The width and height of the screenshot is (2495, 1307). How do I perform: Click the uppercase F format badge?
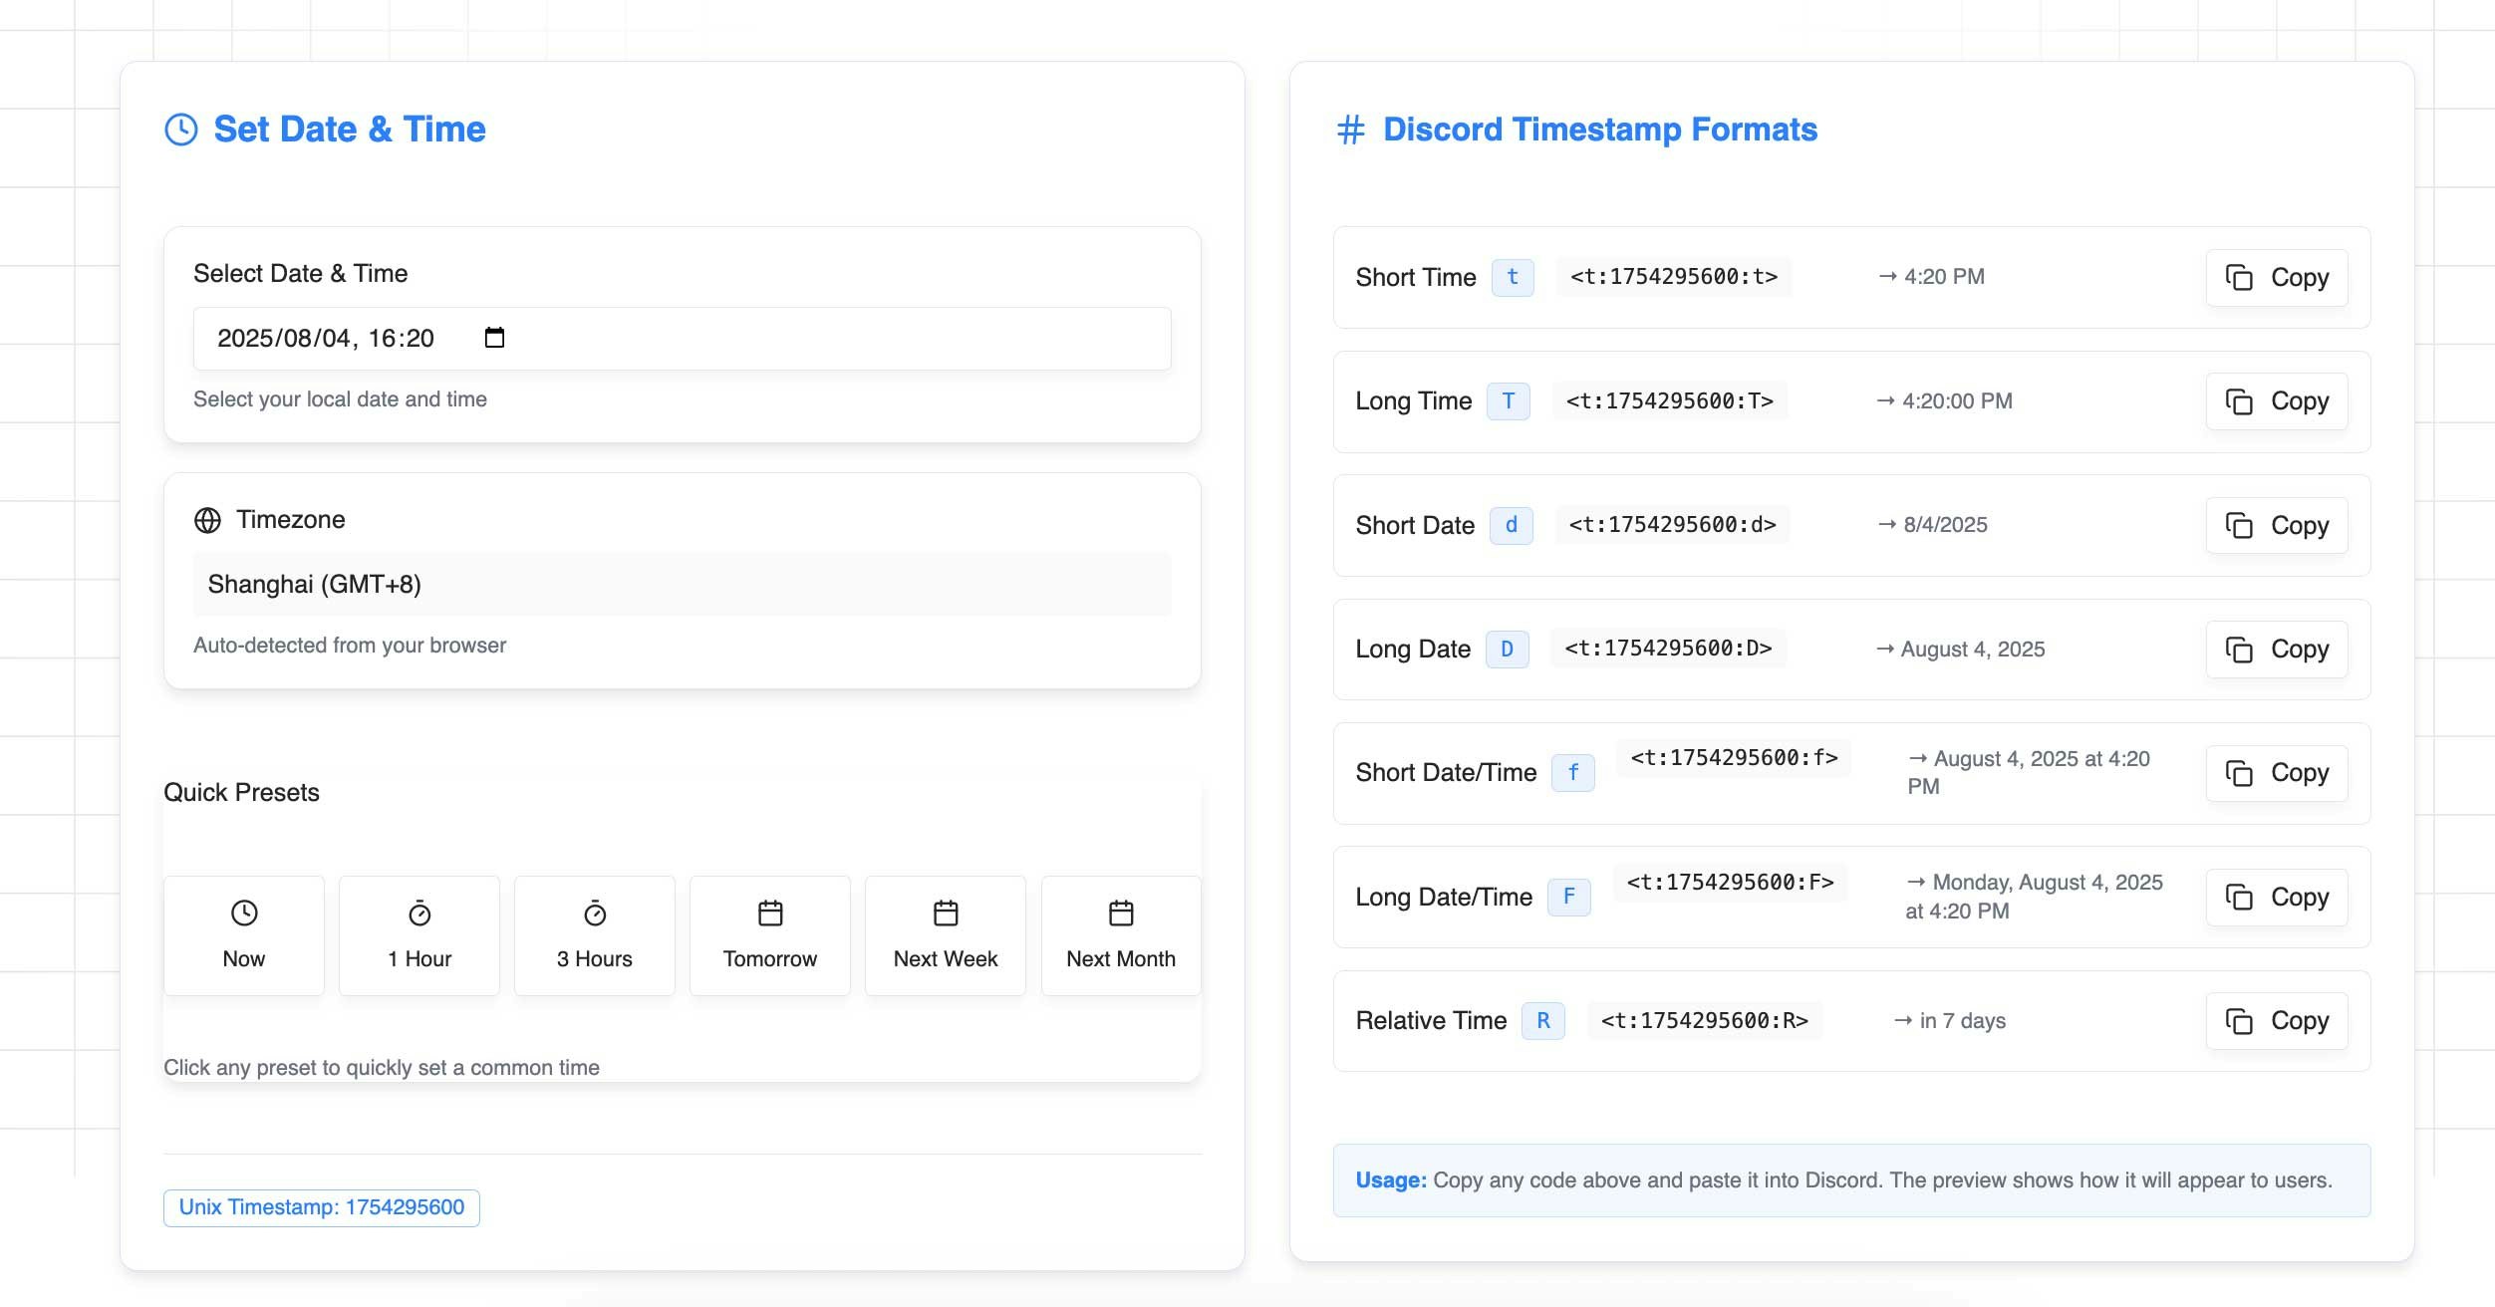coord(1569,898)
